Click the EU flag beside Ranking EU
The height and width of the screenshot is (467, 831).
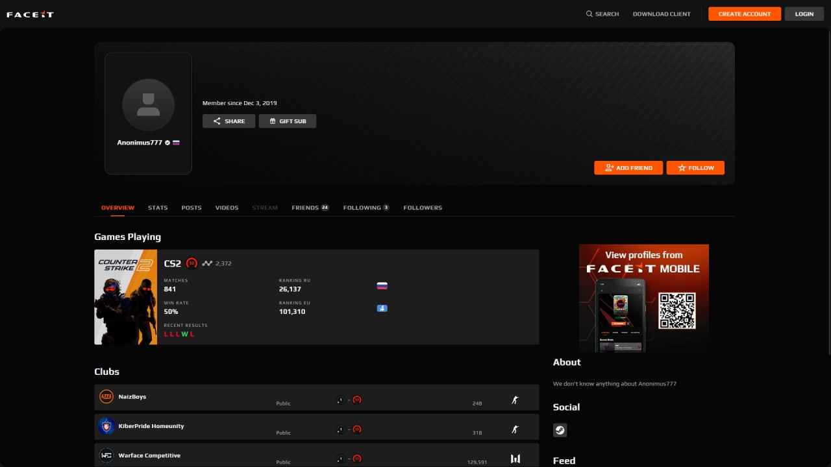[382, 308]
